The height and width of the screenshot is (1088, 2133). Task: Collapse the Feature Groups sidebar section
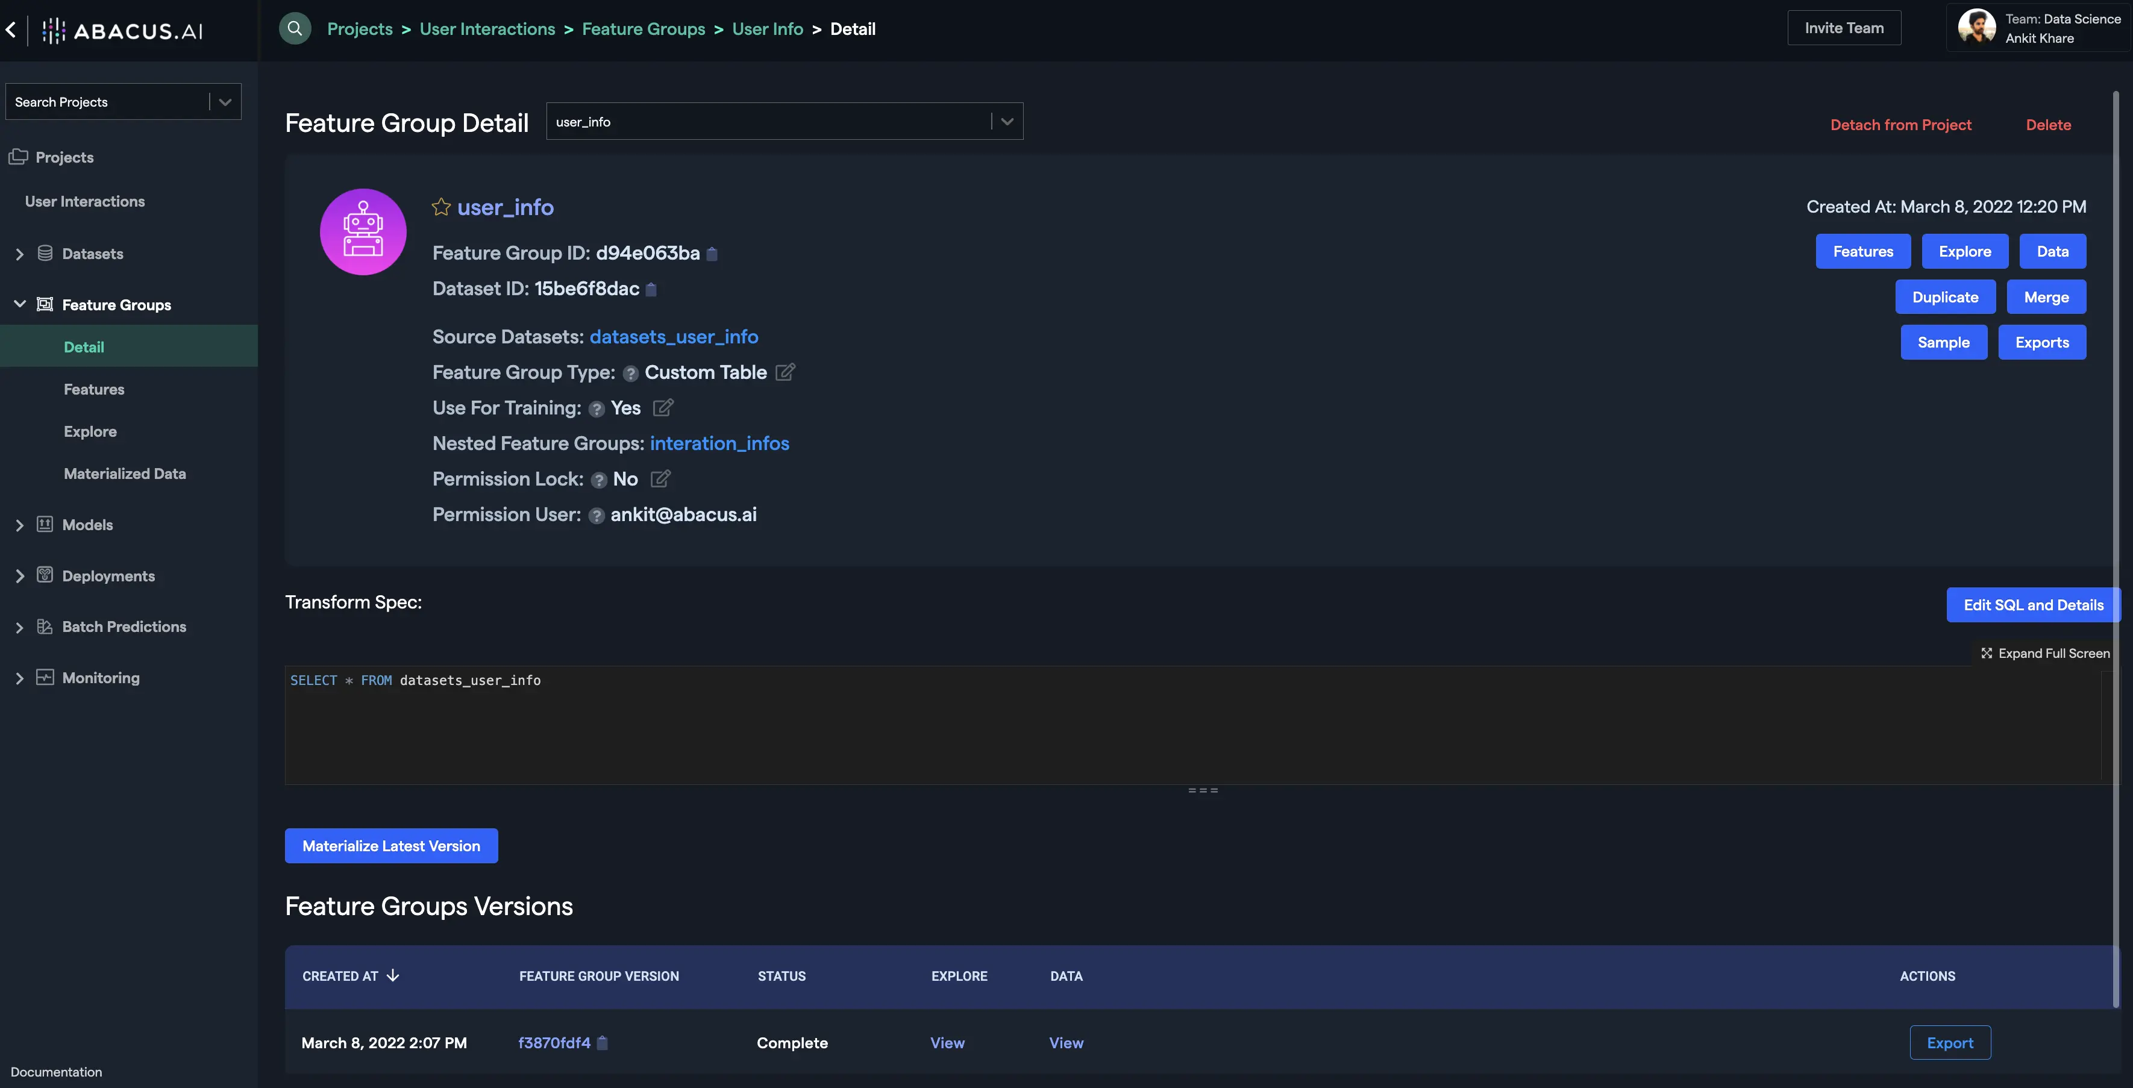[20, 305]
